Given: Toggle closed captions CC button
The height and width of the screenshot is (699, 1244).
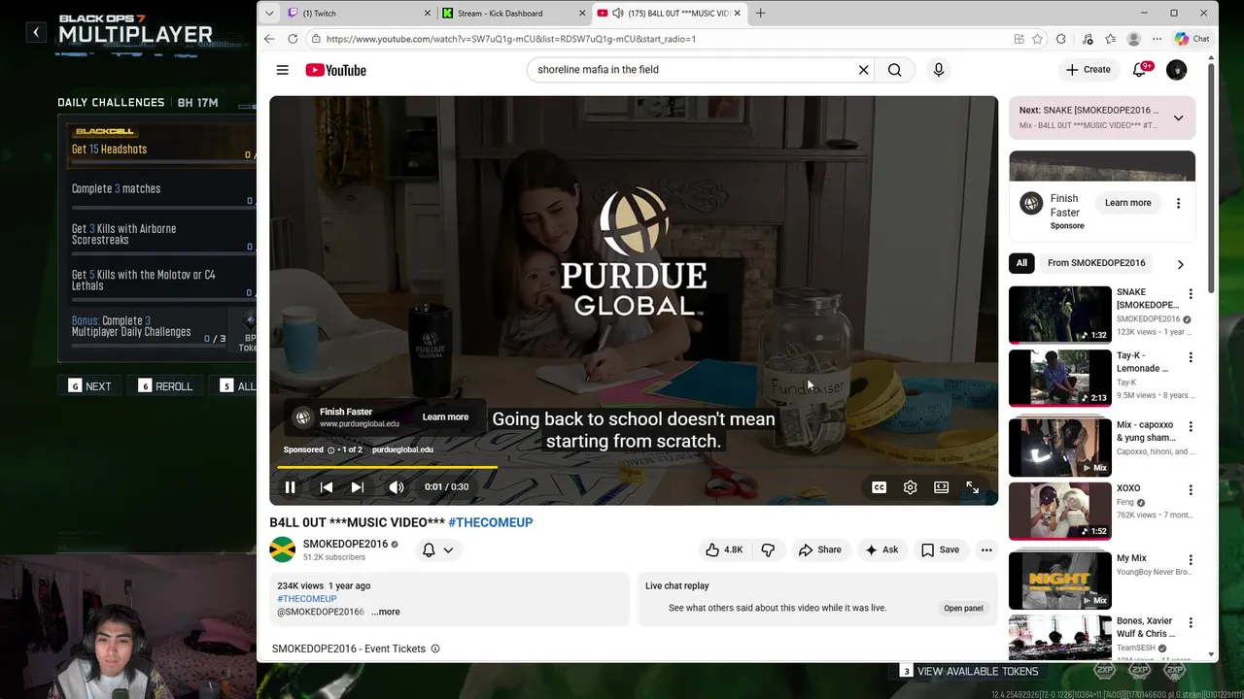Looking at the screenshot, I should (879, 487).
